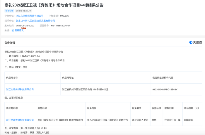The width and height of the screenshot is (205, 135).
Task: Click header 项目编号 value HBYMZB-2026-04
Action: 61,26
